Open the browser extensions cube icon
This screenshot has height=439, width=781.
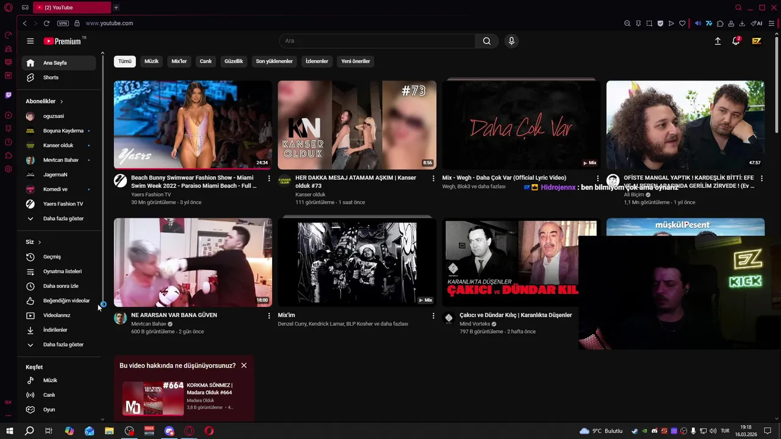coord(721,23)
